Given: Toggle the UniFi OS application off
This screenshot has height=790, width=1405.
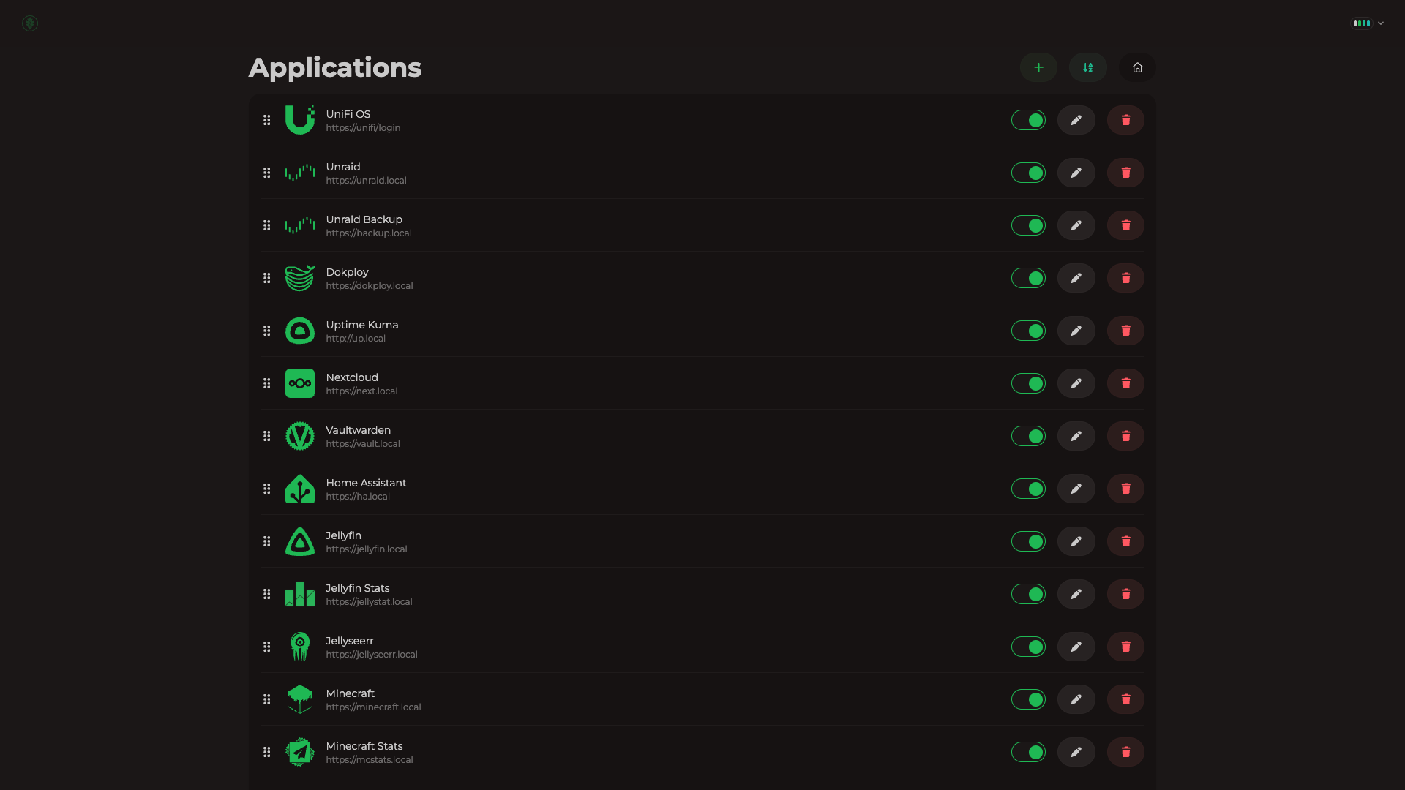Looking at the screenshot, I should click(x=1028, y=120).
